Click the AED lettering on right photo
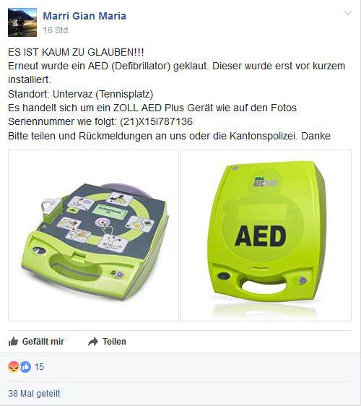Image resolution: width=361 pixels, height=406 pixels. (260, 236)
